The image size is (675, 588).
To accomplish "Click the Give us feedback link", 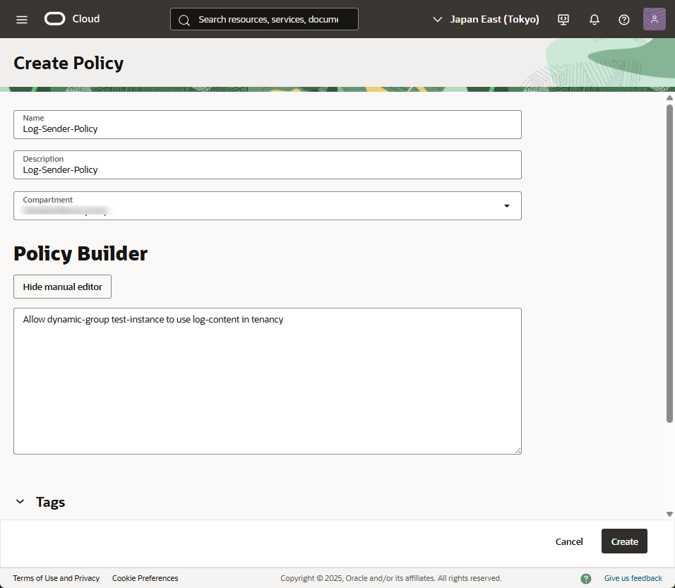I will pos(633,578).
